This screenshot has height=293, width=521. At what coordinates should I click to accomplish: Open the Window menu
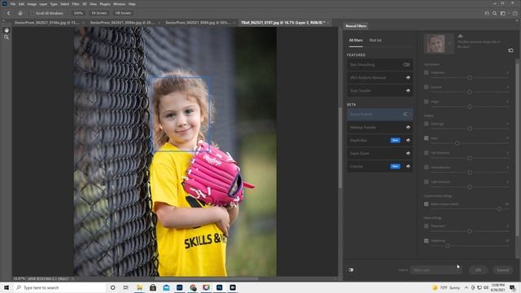click(x=119, y=4)
